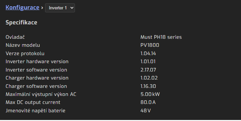Click the Název modelu label
The height and width of the screenshot is (121, 241).
point(23,45)
